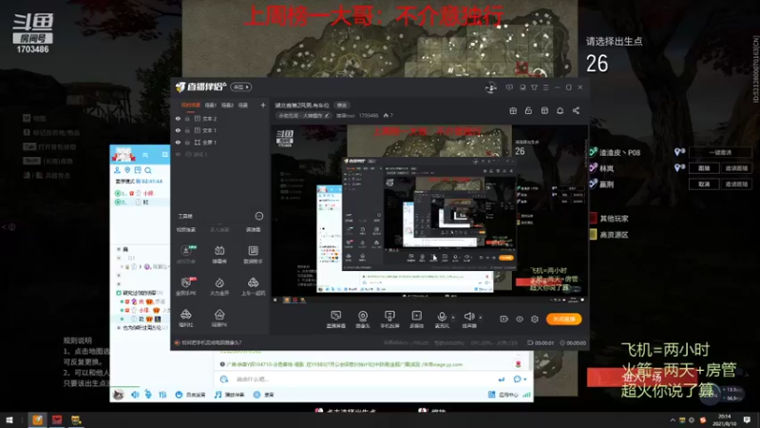Viewport: 760px width, 428px height.
Task: Click the streamer avatar in the title bar
Action: pos(490,88)
